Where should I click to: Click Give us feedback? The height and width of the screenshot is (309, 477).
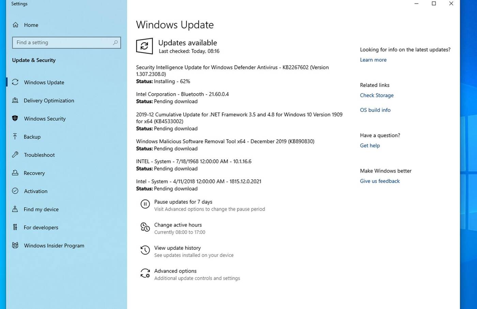tap(380, 181)
